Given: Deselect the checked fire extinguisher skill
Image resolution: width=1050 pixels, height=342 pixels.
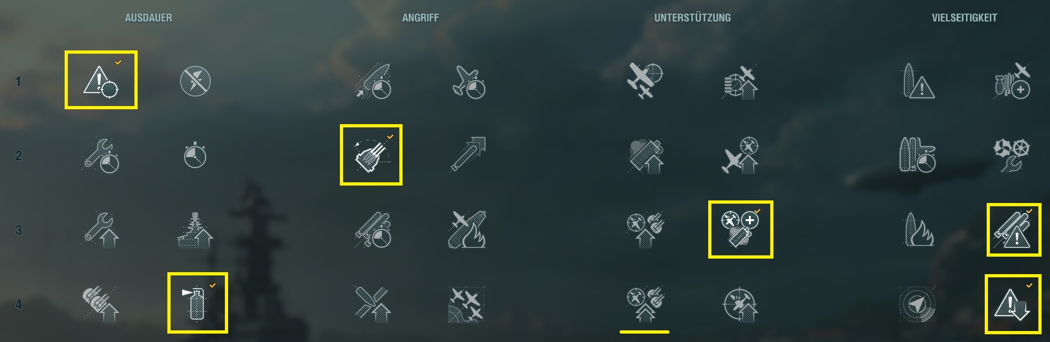Looking at the screenshot, I should pyautogui.click(x=197, y=303).
